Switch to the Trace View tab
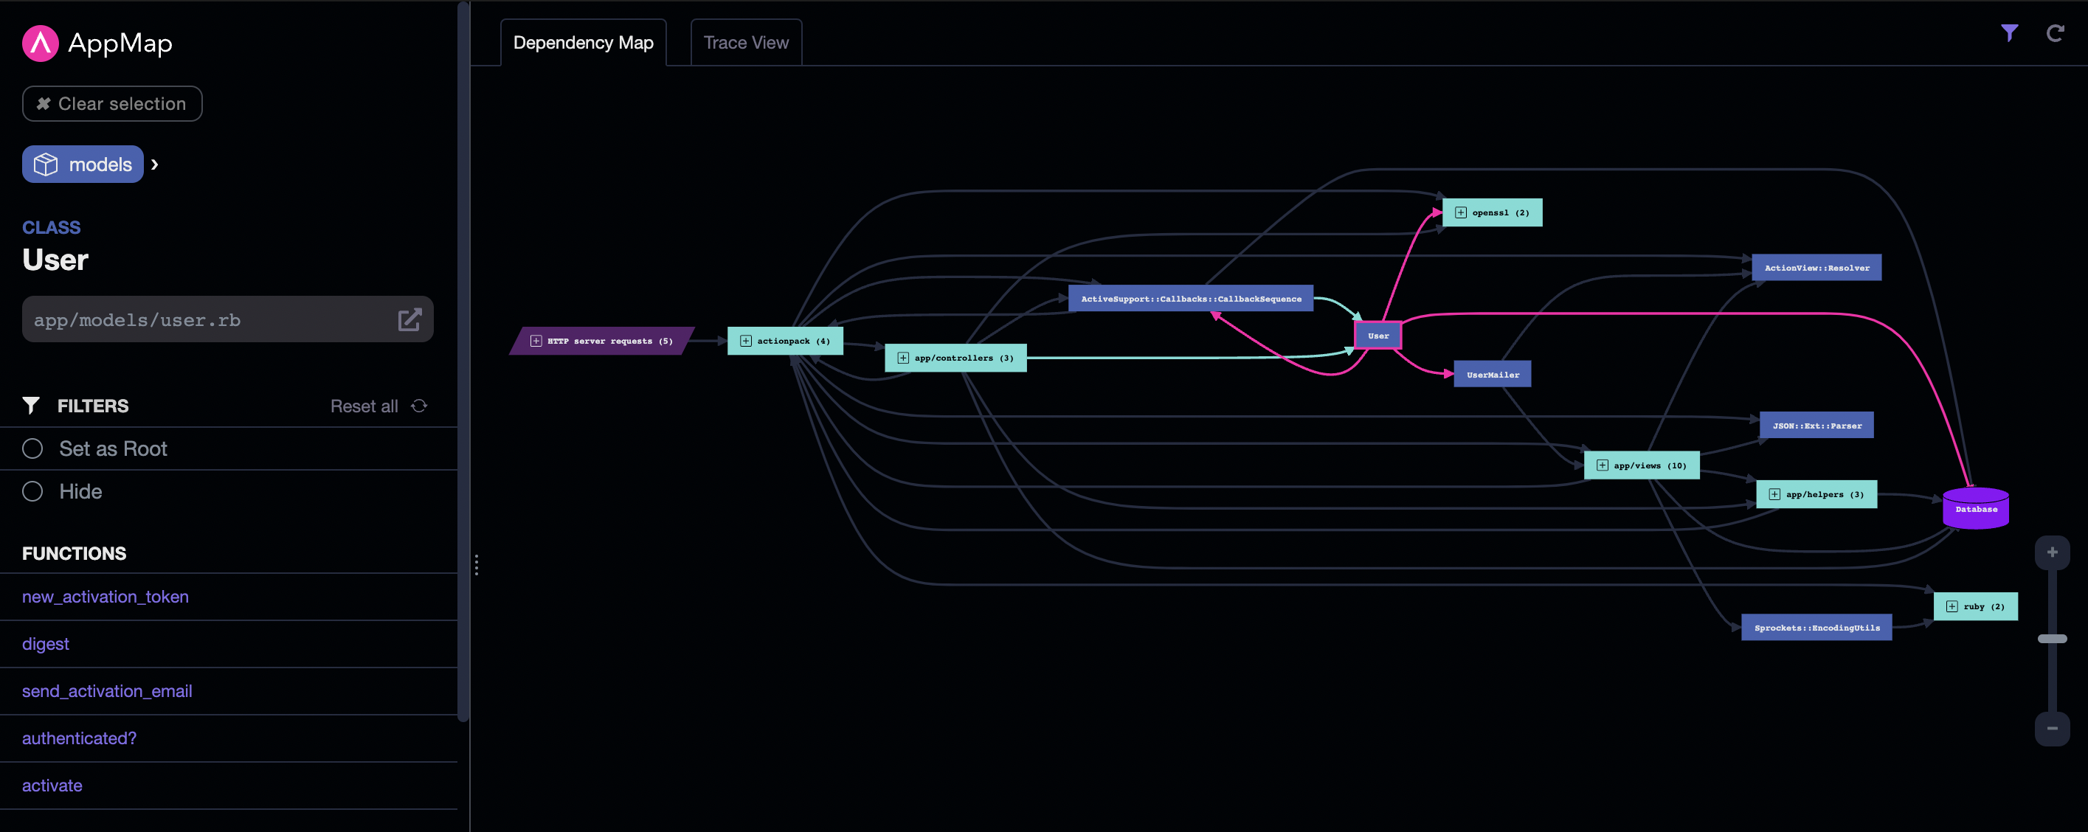Screen dimensions: 2088x832 746,43
